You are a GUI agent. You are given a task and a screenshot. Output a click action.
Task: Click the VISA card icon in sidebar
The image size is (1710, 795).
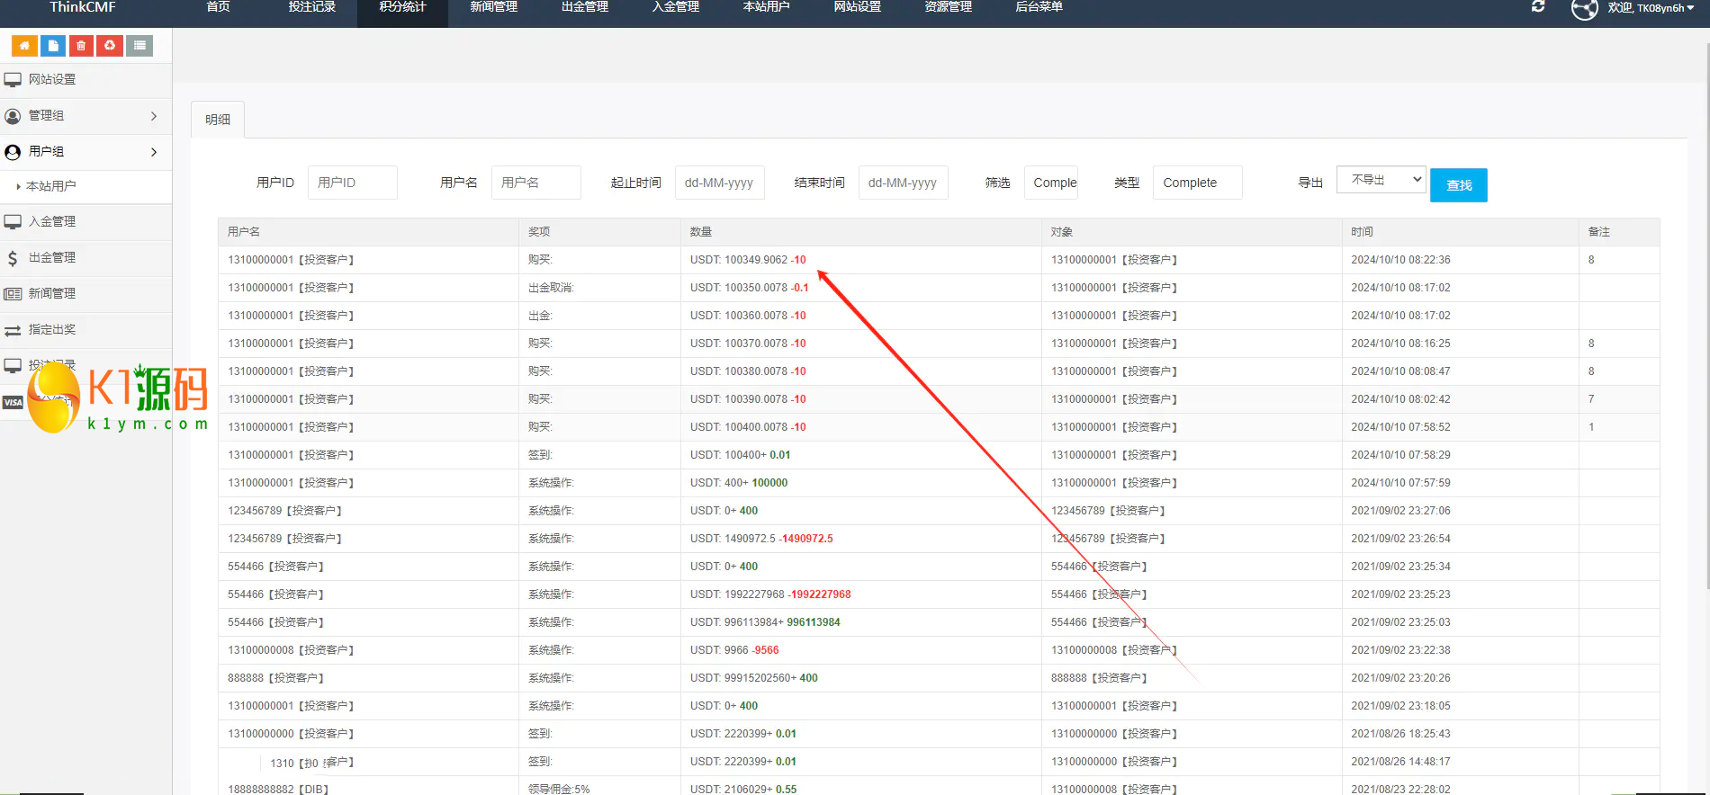13,402
